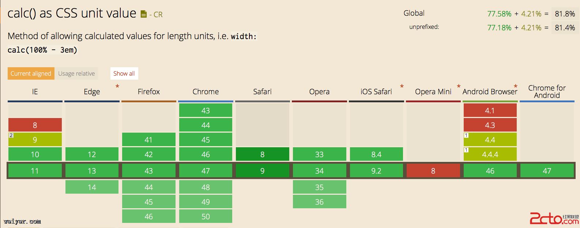Click the asterisk above Android Browser
Image resolution: width=580 pixels, height=228 pixels.
tap(516, 87)
